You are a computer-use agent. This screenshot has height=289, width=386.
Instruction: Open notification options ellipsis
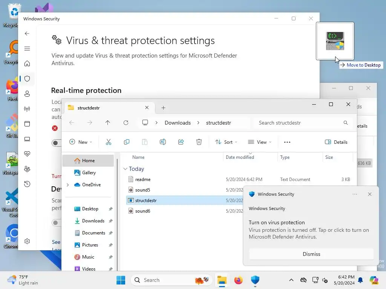pyautogui.click(x=354, y=194)
